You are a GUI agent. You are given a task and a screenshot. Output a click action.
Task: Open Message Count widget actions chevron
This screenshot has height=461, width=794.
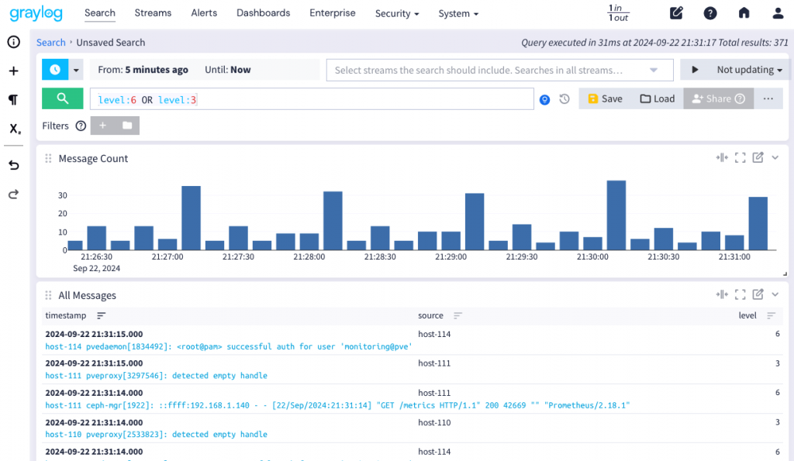click(775, 158)
